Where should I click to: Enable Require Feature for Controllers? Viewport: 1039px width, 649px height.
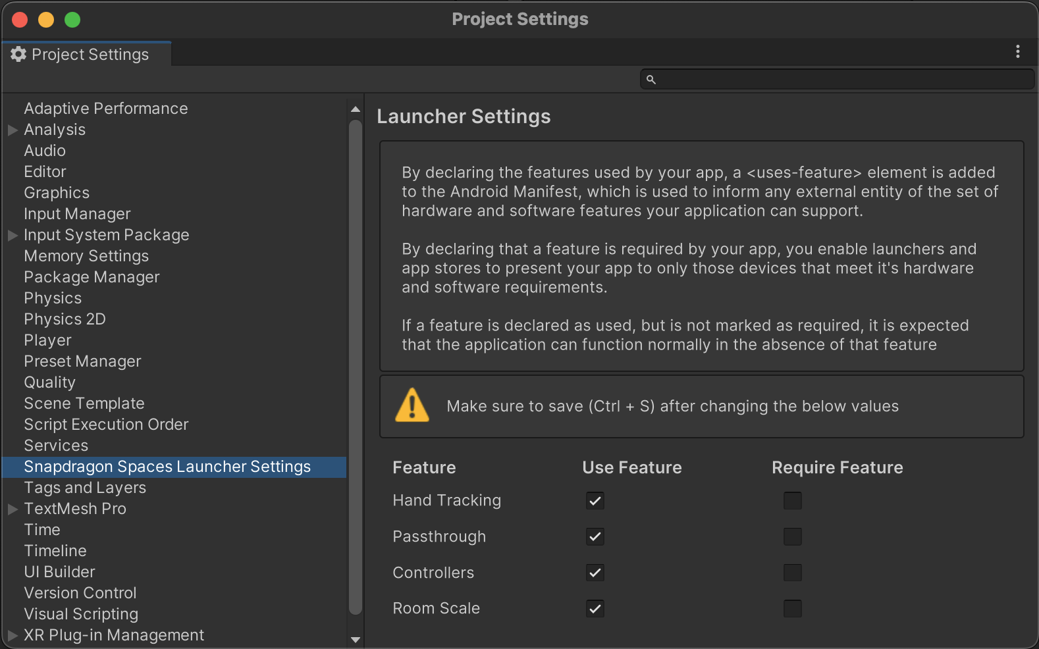click(x=792, y=573)
